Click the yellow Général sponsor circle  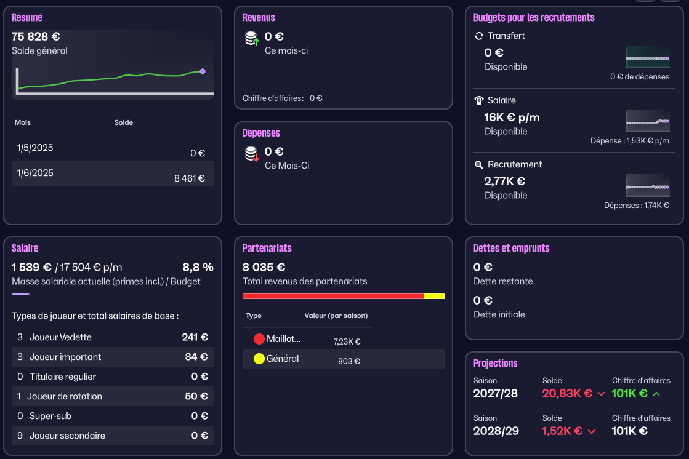(x=259, y=359)
